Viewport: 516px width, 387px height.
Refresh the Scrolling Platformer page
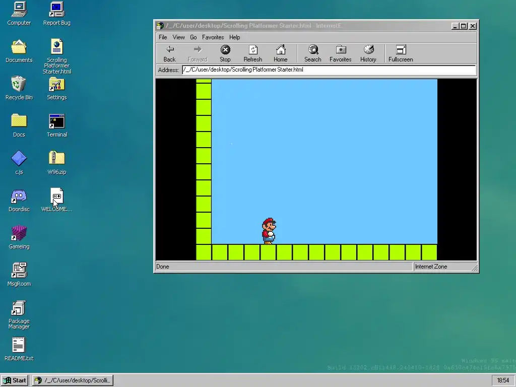pyautogui.click(x=253, y=53)
